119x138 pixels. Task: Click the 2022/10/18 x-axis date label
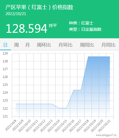[82, 126]
